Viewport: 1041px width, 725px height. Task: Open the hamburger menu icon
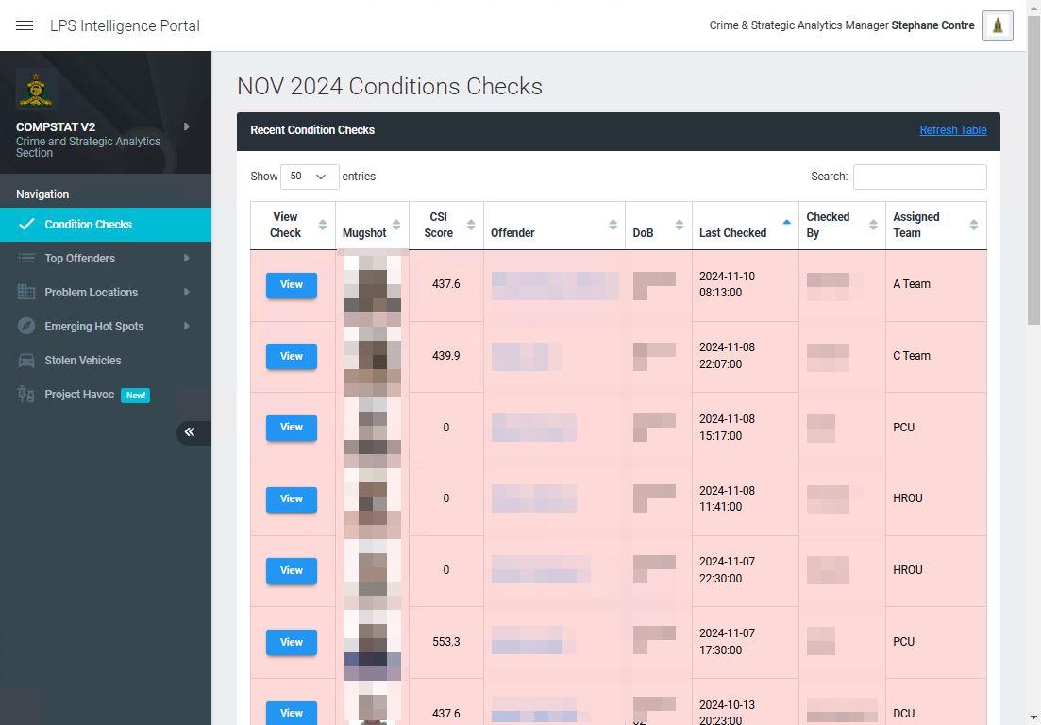(25, 25)
